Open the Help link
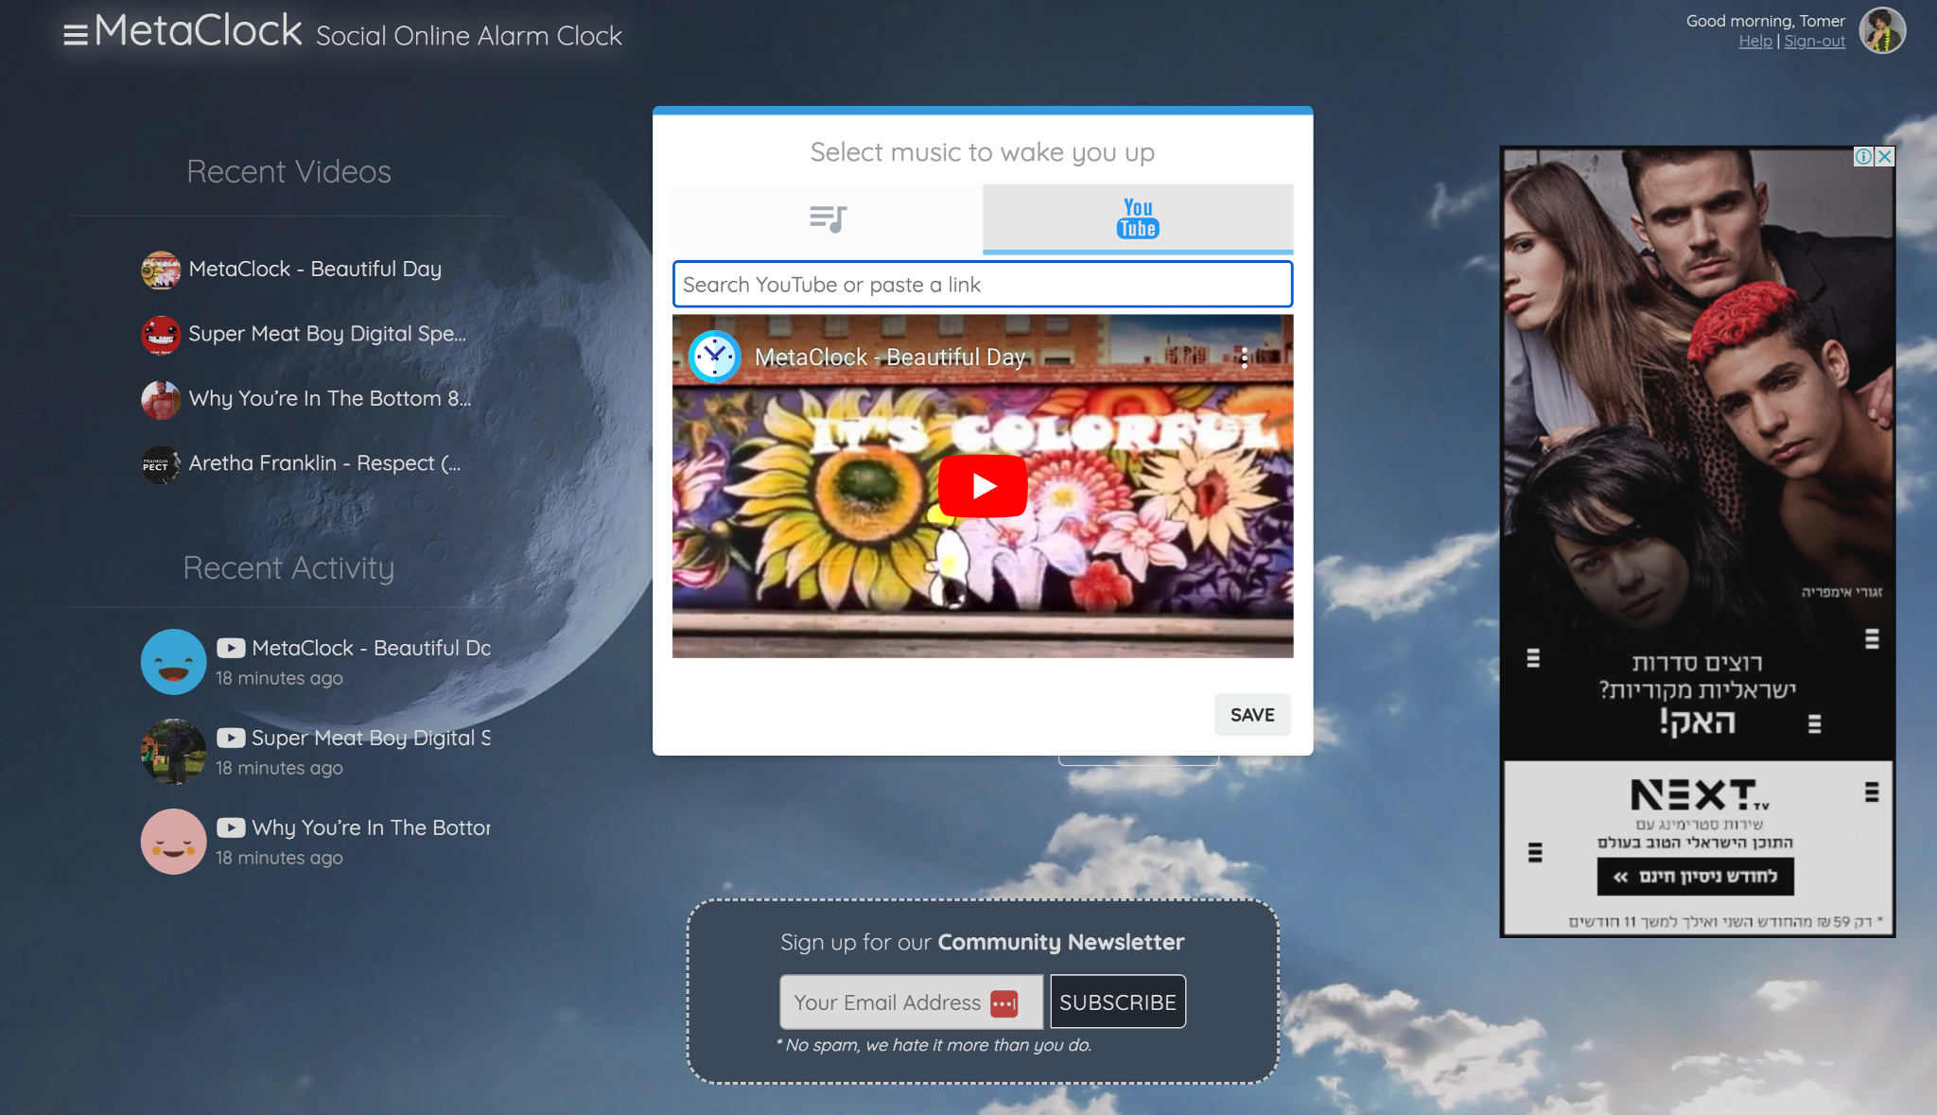The height and width of the screenshot is (1115, 1937). pos(1755,42)
